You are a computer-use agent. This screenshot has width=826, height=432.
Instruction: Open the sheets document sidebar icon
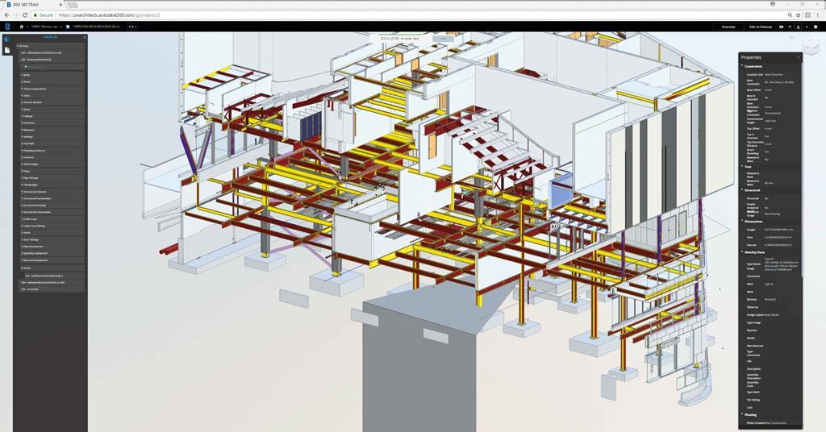6,50
